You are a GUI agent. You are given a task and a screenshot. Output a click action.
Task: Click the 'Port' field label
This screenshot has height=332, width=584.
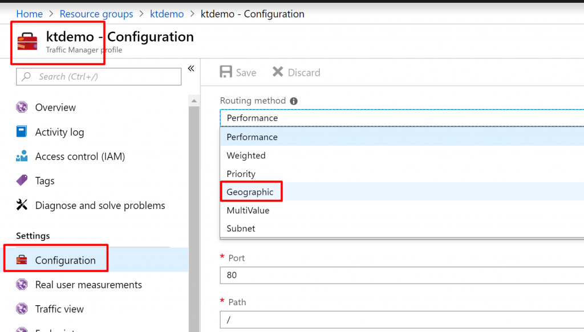click(237, 258)
